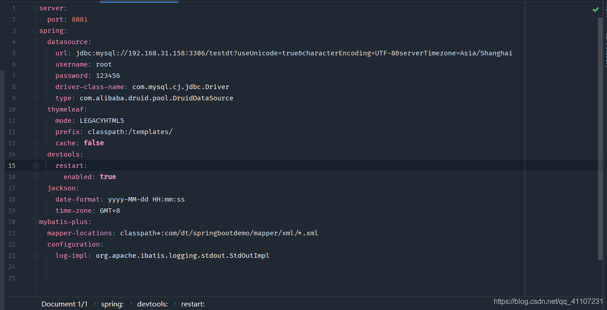
Task: Fold the thymeleaf section
Action: point(36,109)
